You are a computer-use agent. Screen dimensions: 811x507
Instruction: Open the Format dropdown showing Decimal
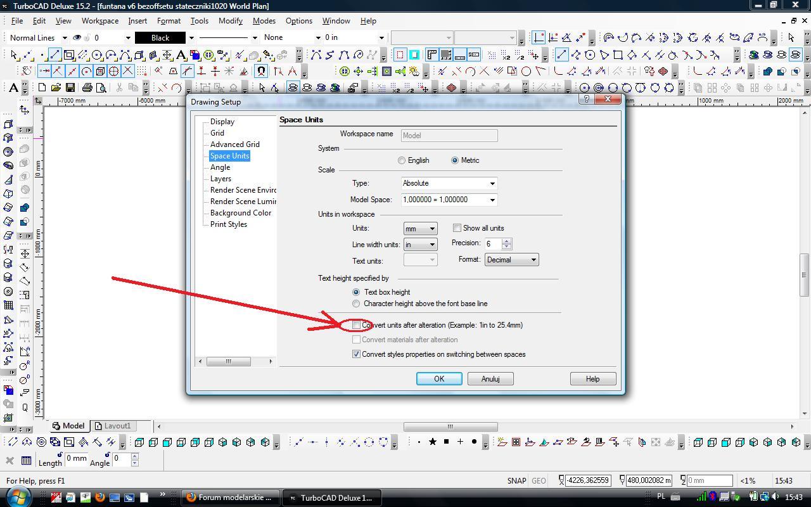click(511, 260)
